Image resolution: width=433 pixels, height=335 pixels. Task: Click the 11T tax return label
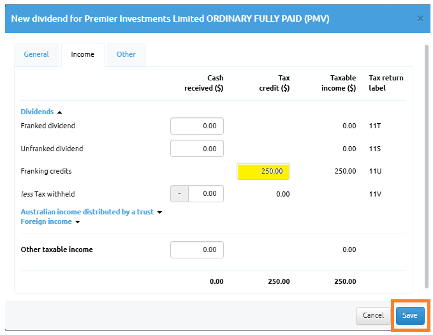375,126
